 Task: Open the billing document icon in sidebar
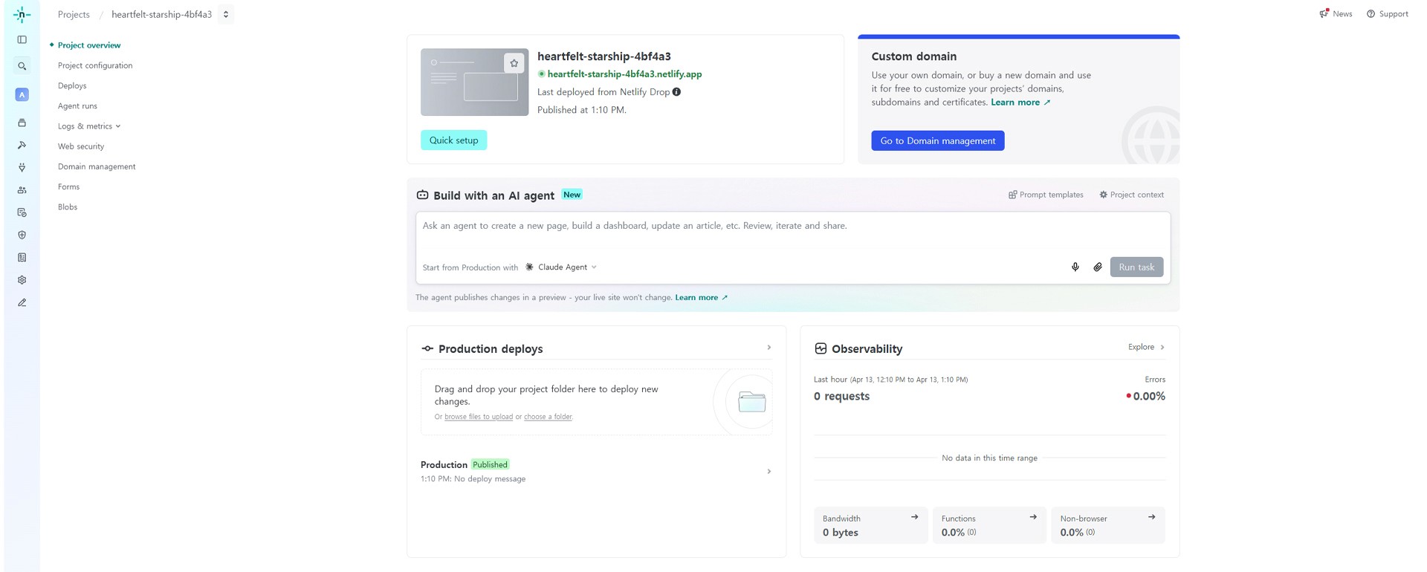point(22,258)
